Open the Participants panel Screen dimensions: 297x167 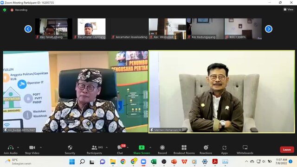(x=94, y=149)
